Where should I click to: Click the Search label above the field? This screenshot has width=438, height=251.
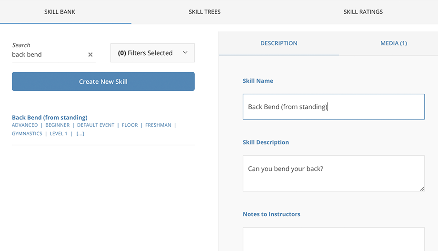pos(21,45)
